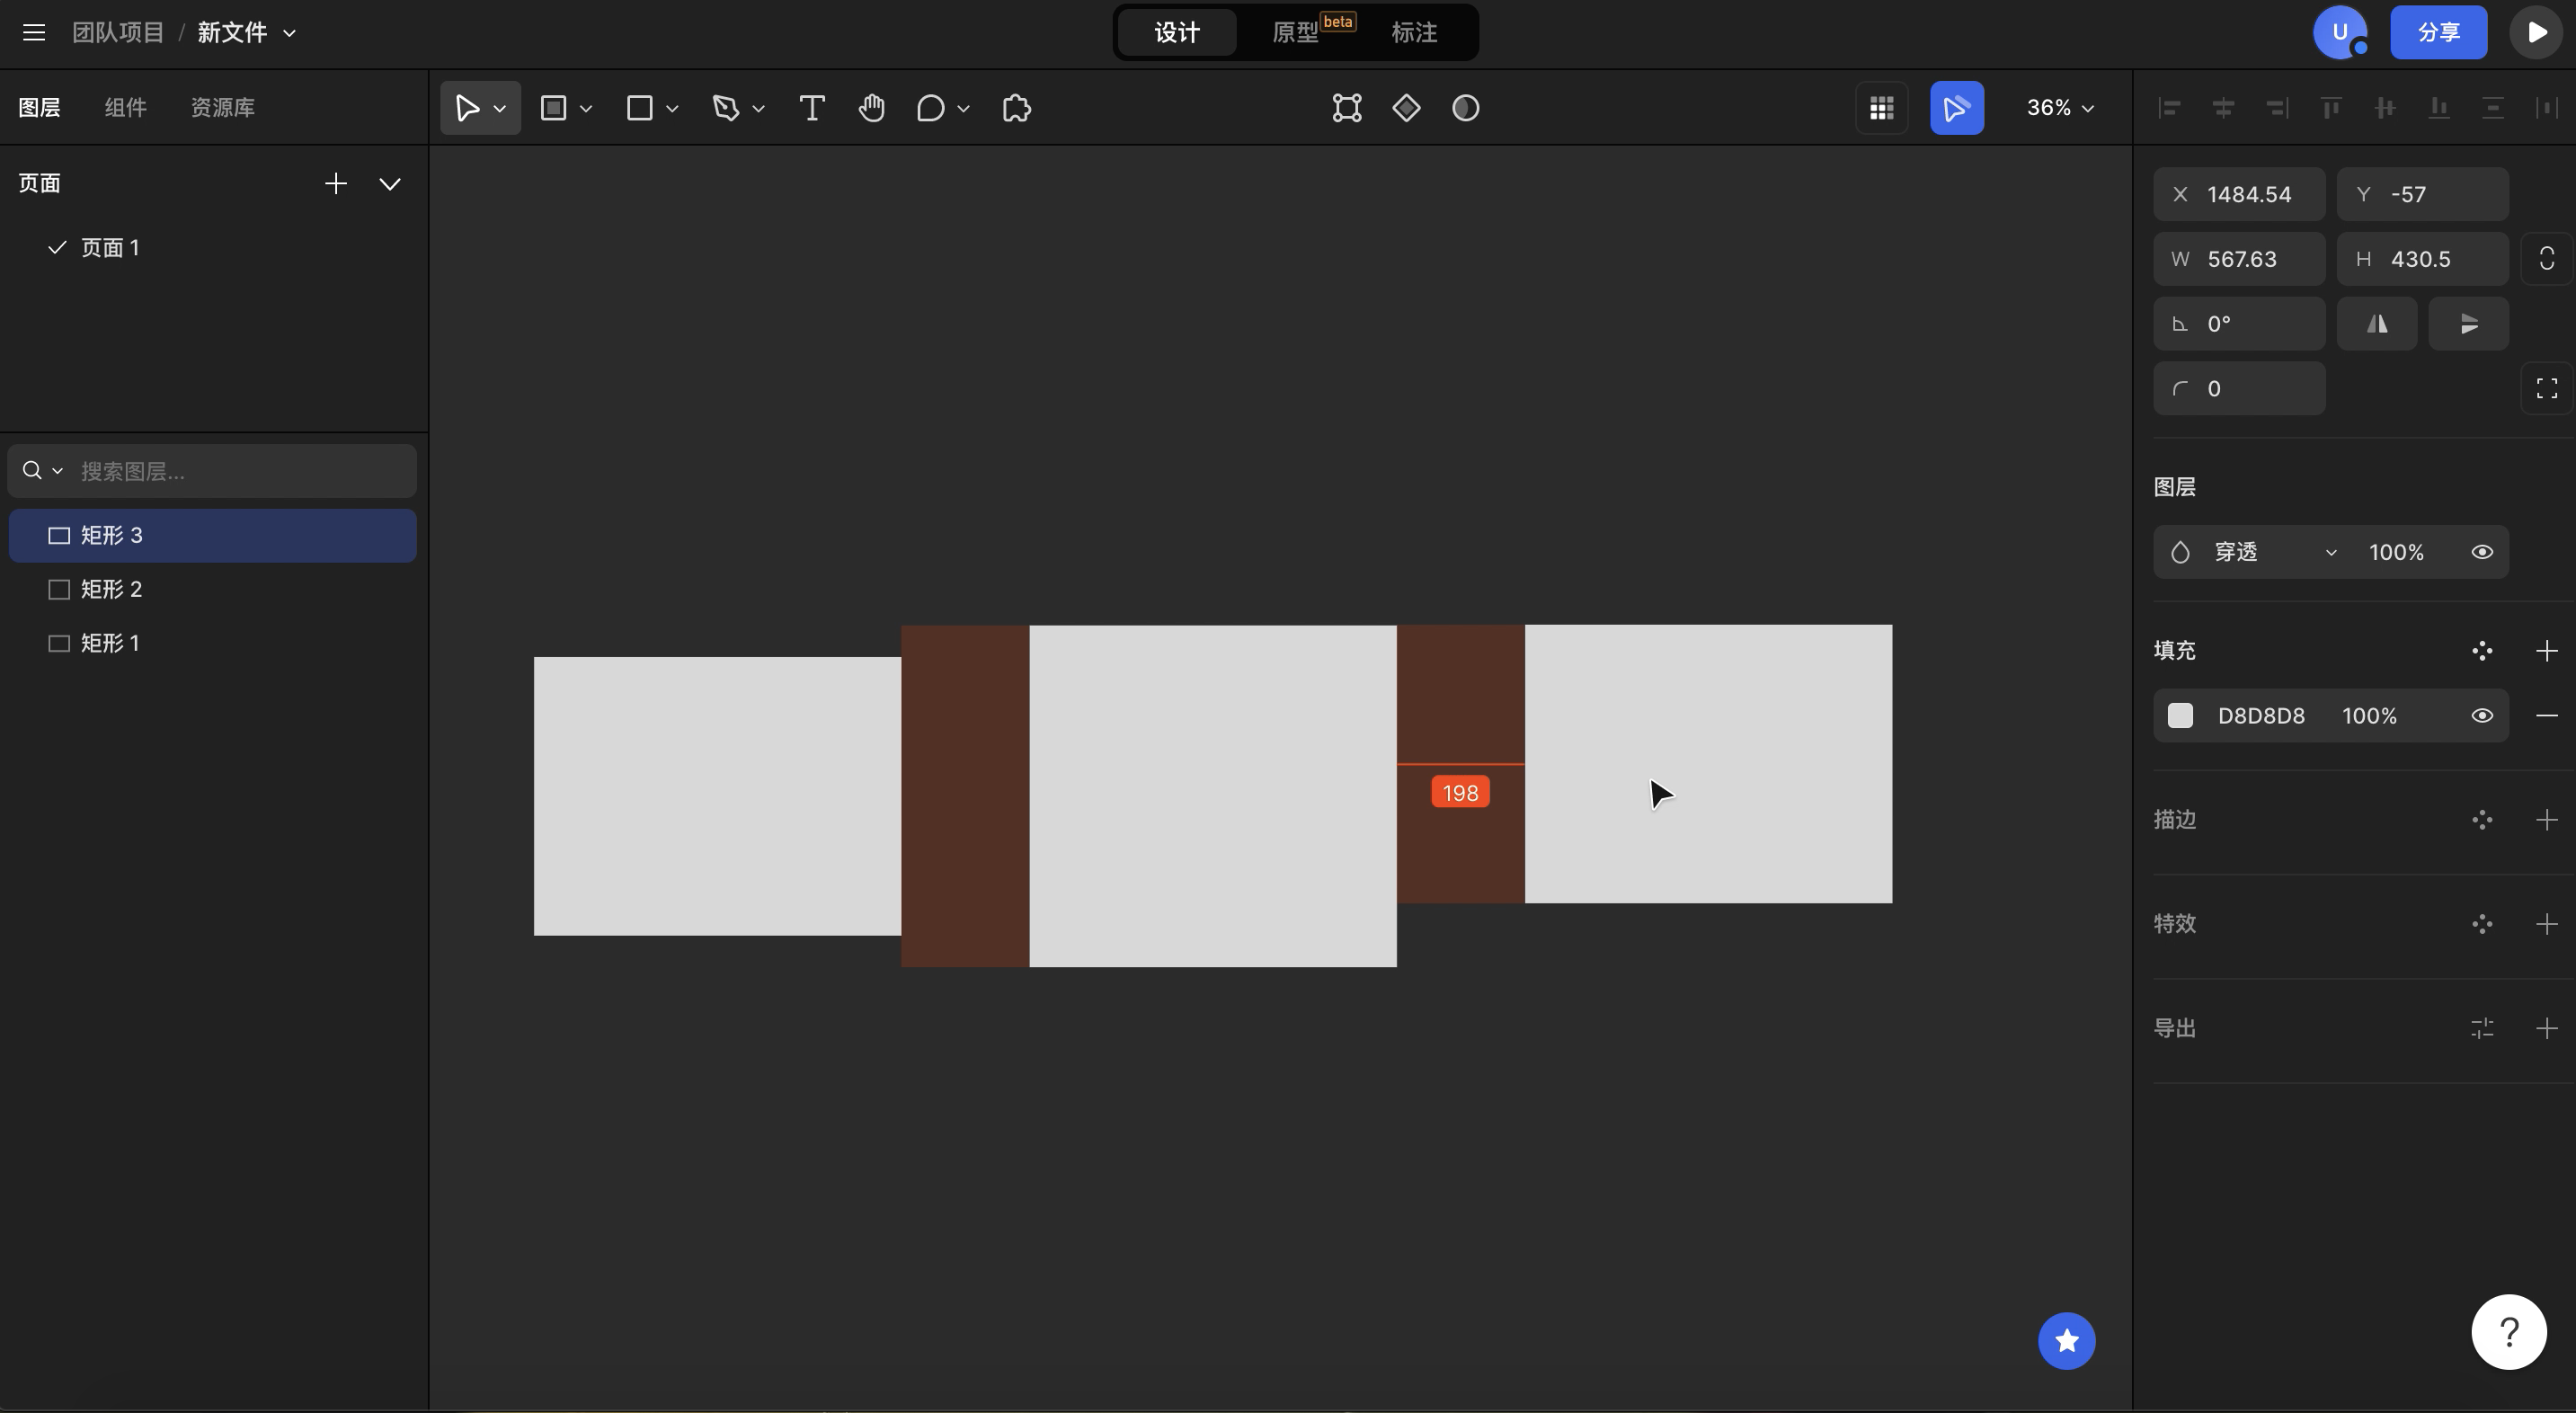Image resolution: width=2576 pixels, height=1413 pixels.
Task: Expand independent corner radius settings
Action: [x=2547, y=388]
